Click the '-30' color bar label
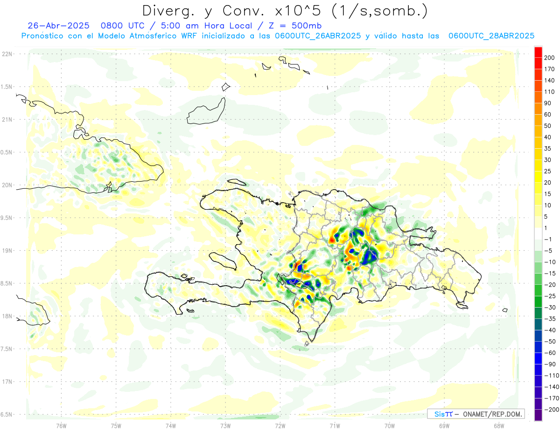This screenshot has width=560, height=432. point(550,308)
